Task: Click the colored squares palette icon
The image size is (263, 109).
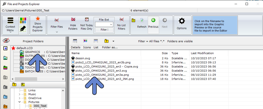Action: (23, 21)
